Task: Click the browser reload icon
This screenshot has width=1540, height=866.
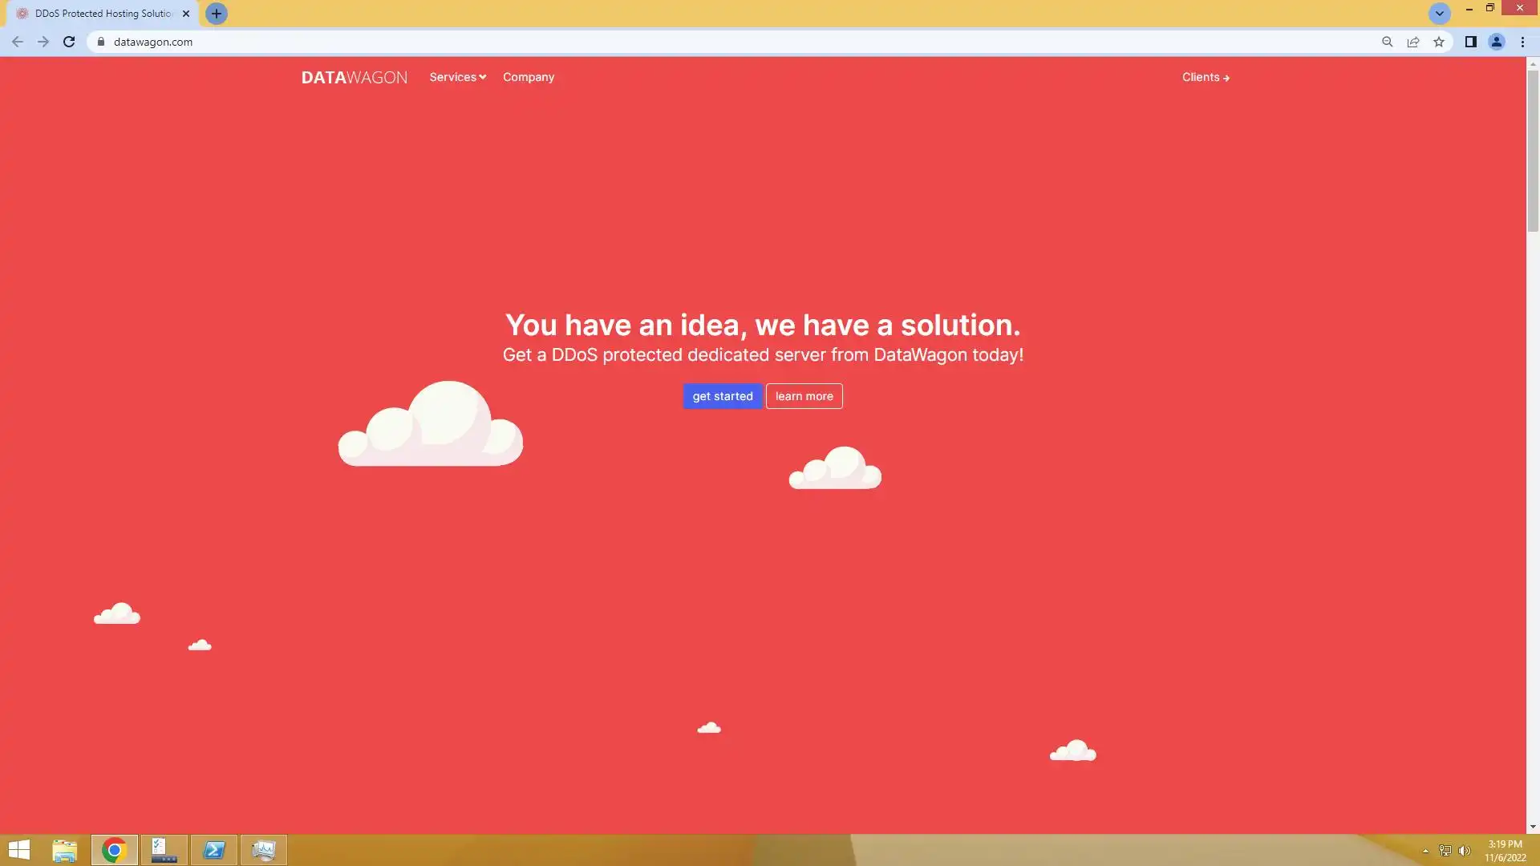Action: pyautogui.click(x=69, y=42)
